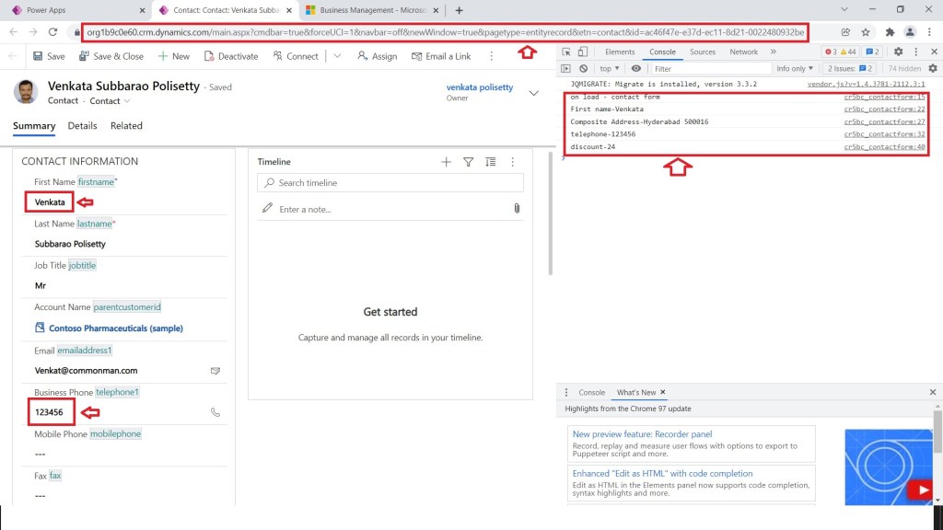The height and width of the screenshot is (530, 943).
Task: Open the Network tab in DevTools
Action: (743, 52)
